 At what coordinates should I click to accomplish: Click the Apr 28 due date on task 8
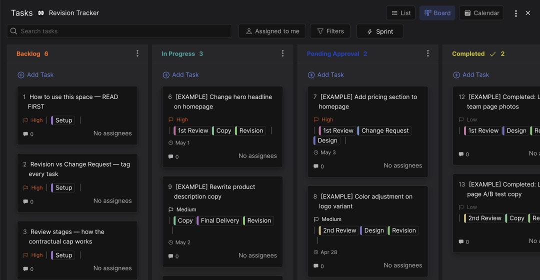coord(325,252)
